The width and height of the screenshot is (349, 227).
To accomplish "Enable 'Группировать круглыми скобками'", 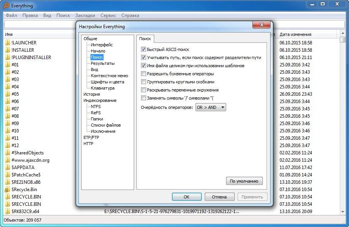I will 143,81.
